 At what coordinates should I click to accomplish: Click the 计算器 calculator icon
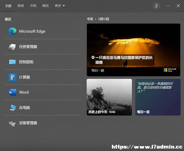click(12, 77)
